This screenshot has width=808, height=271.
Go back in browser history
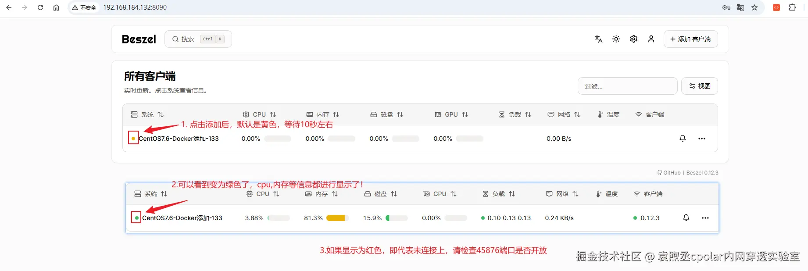tap(9, 7)
